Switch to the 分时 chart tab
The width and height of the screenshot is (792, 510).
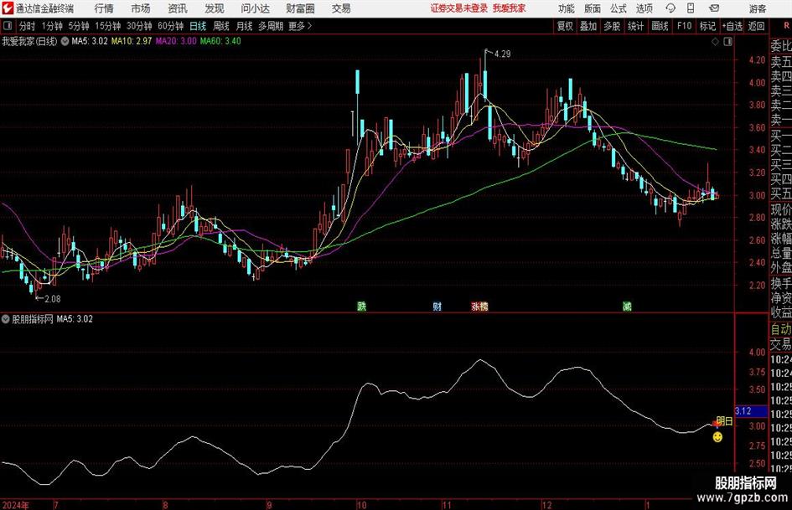(27, 26)
